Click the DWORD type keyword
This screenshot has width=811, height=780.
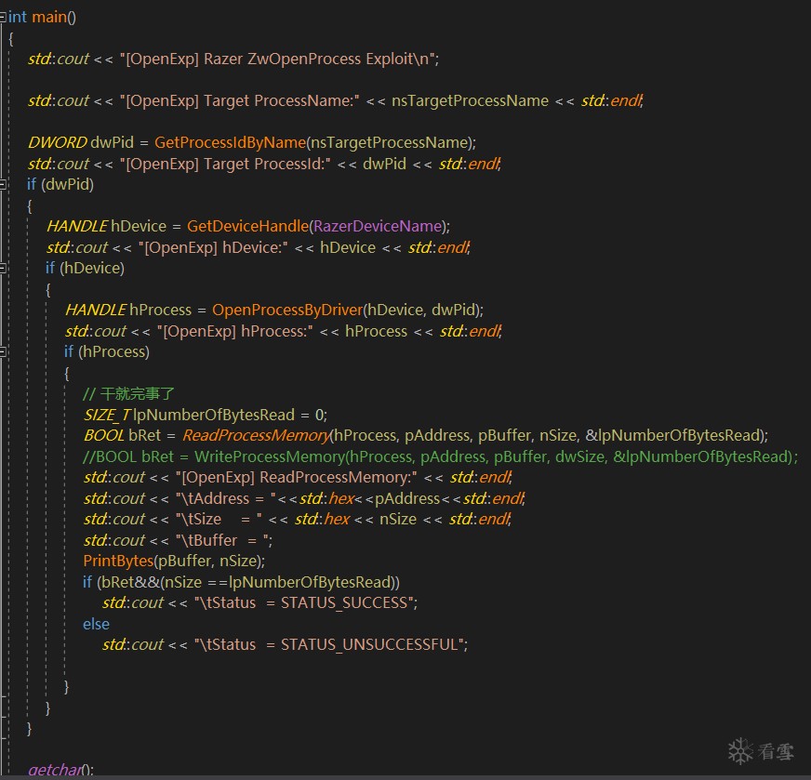coord(58,142)
